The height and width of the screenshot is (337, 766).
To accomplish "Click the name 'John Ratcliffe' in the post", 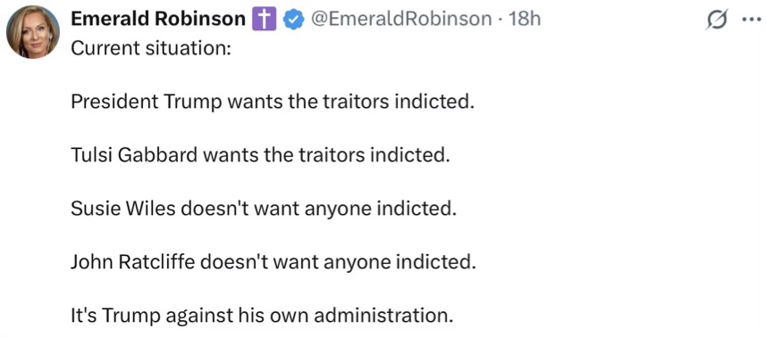I will pos(132,262).
